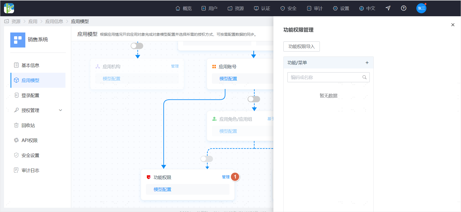This screenshot has width=461, height=212.
Task: Click the 安全设置 shield icon
Action: pyautogui.click(x=16, y=155)
